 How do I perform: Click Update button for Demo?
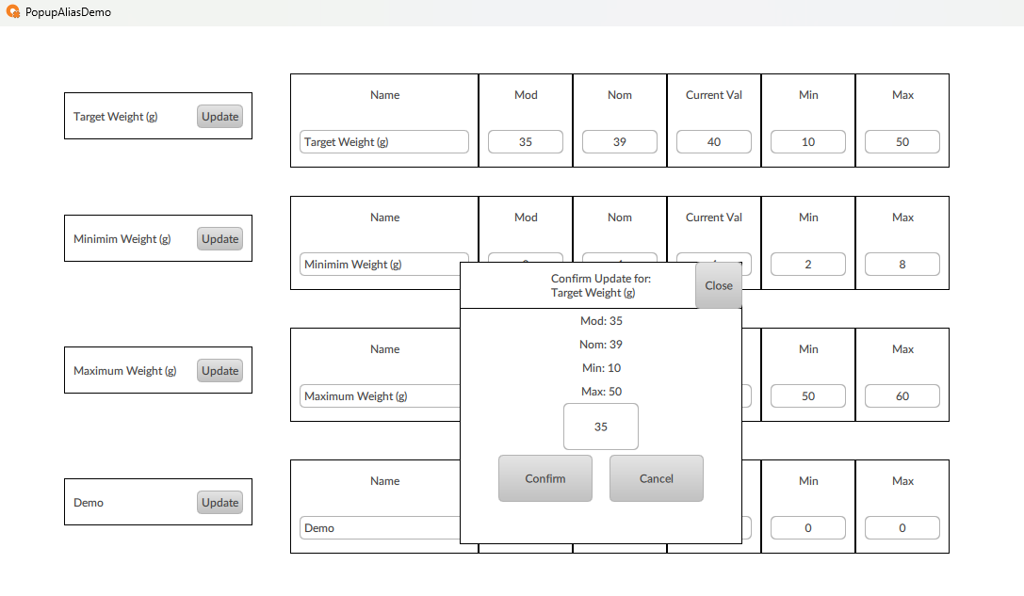(x=220, y=503)
